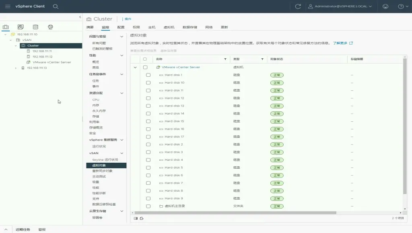Image resolution: width=412 pixels, height=233 pixels.
Task: Switch to Networking inventory view
Action: [x=50, y=27]
